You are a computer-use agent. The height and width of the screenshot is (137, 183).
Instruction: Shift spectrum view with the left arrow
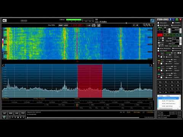3,65
